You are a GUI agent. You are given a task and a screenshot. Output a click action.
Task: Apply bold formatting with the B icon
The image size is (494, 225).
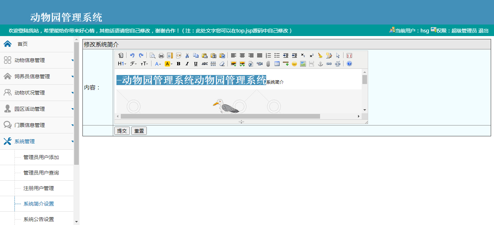pos(178,64)
